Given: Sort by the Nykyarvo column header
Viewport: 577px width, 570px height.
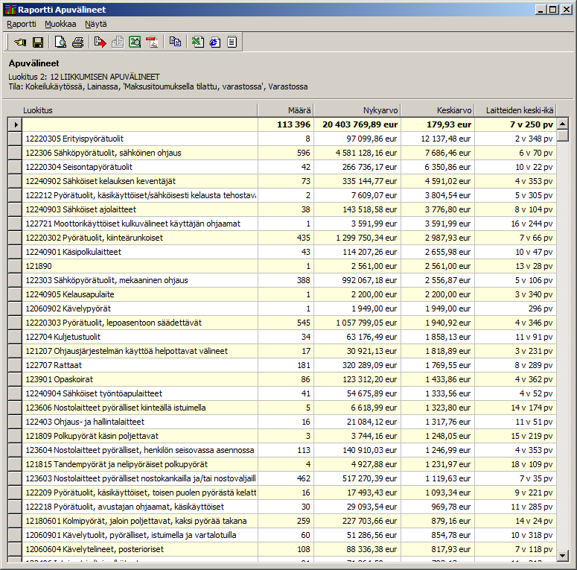Looking at the screenshot, I should [357, 110].
